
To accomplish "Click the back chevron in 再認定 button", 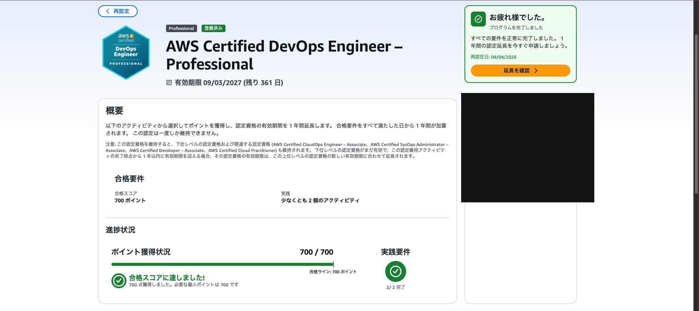I will 108,11.
